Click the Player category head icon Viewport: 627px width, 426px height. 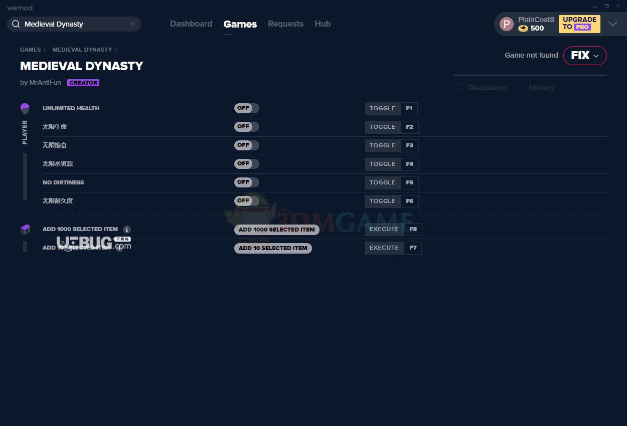tap(25, 108)
